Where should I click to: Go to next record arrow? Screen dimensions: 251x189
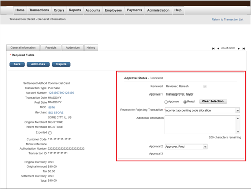pyautogui.click(x=239, y=49)
